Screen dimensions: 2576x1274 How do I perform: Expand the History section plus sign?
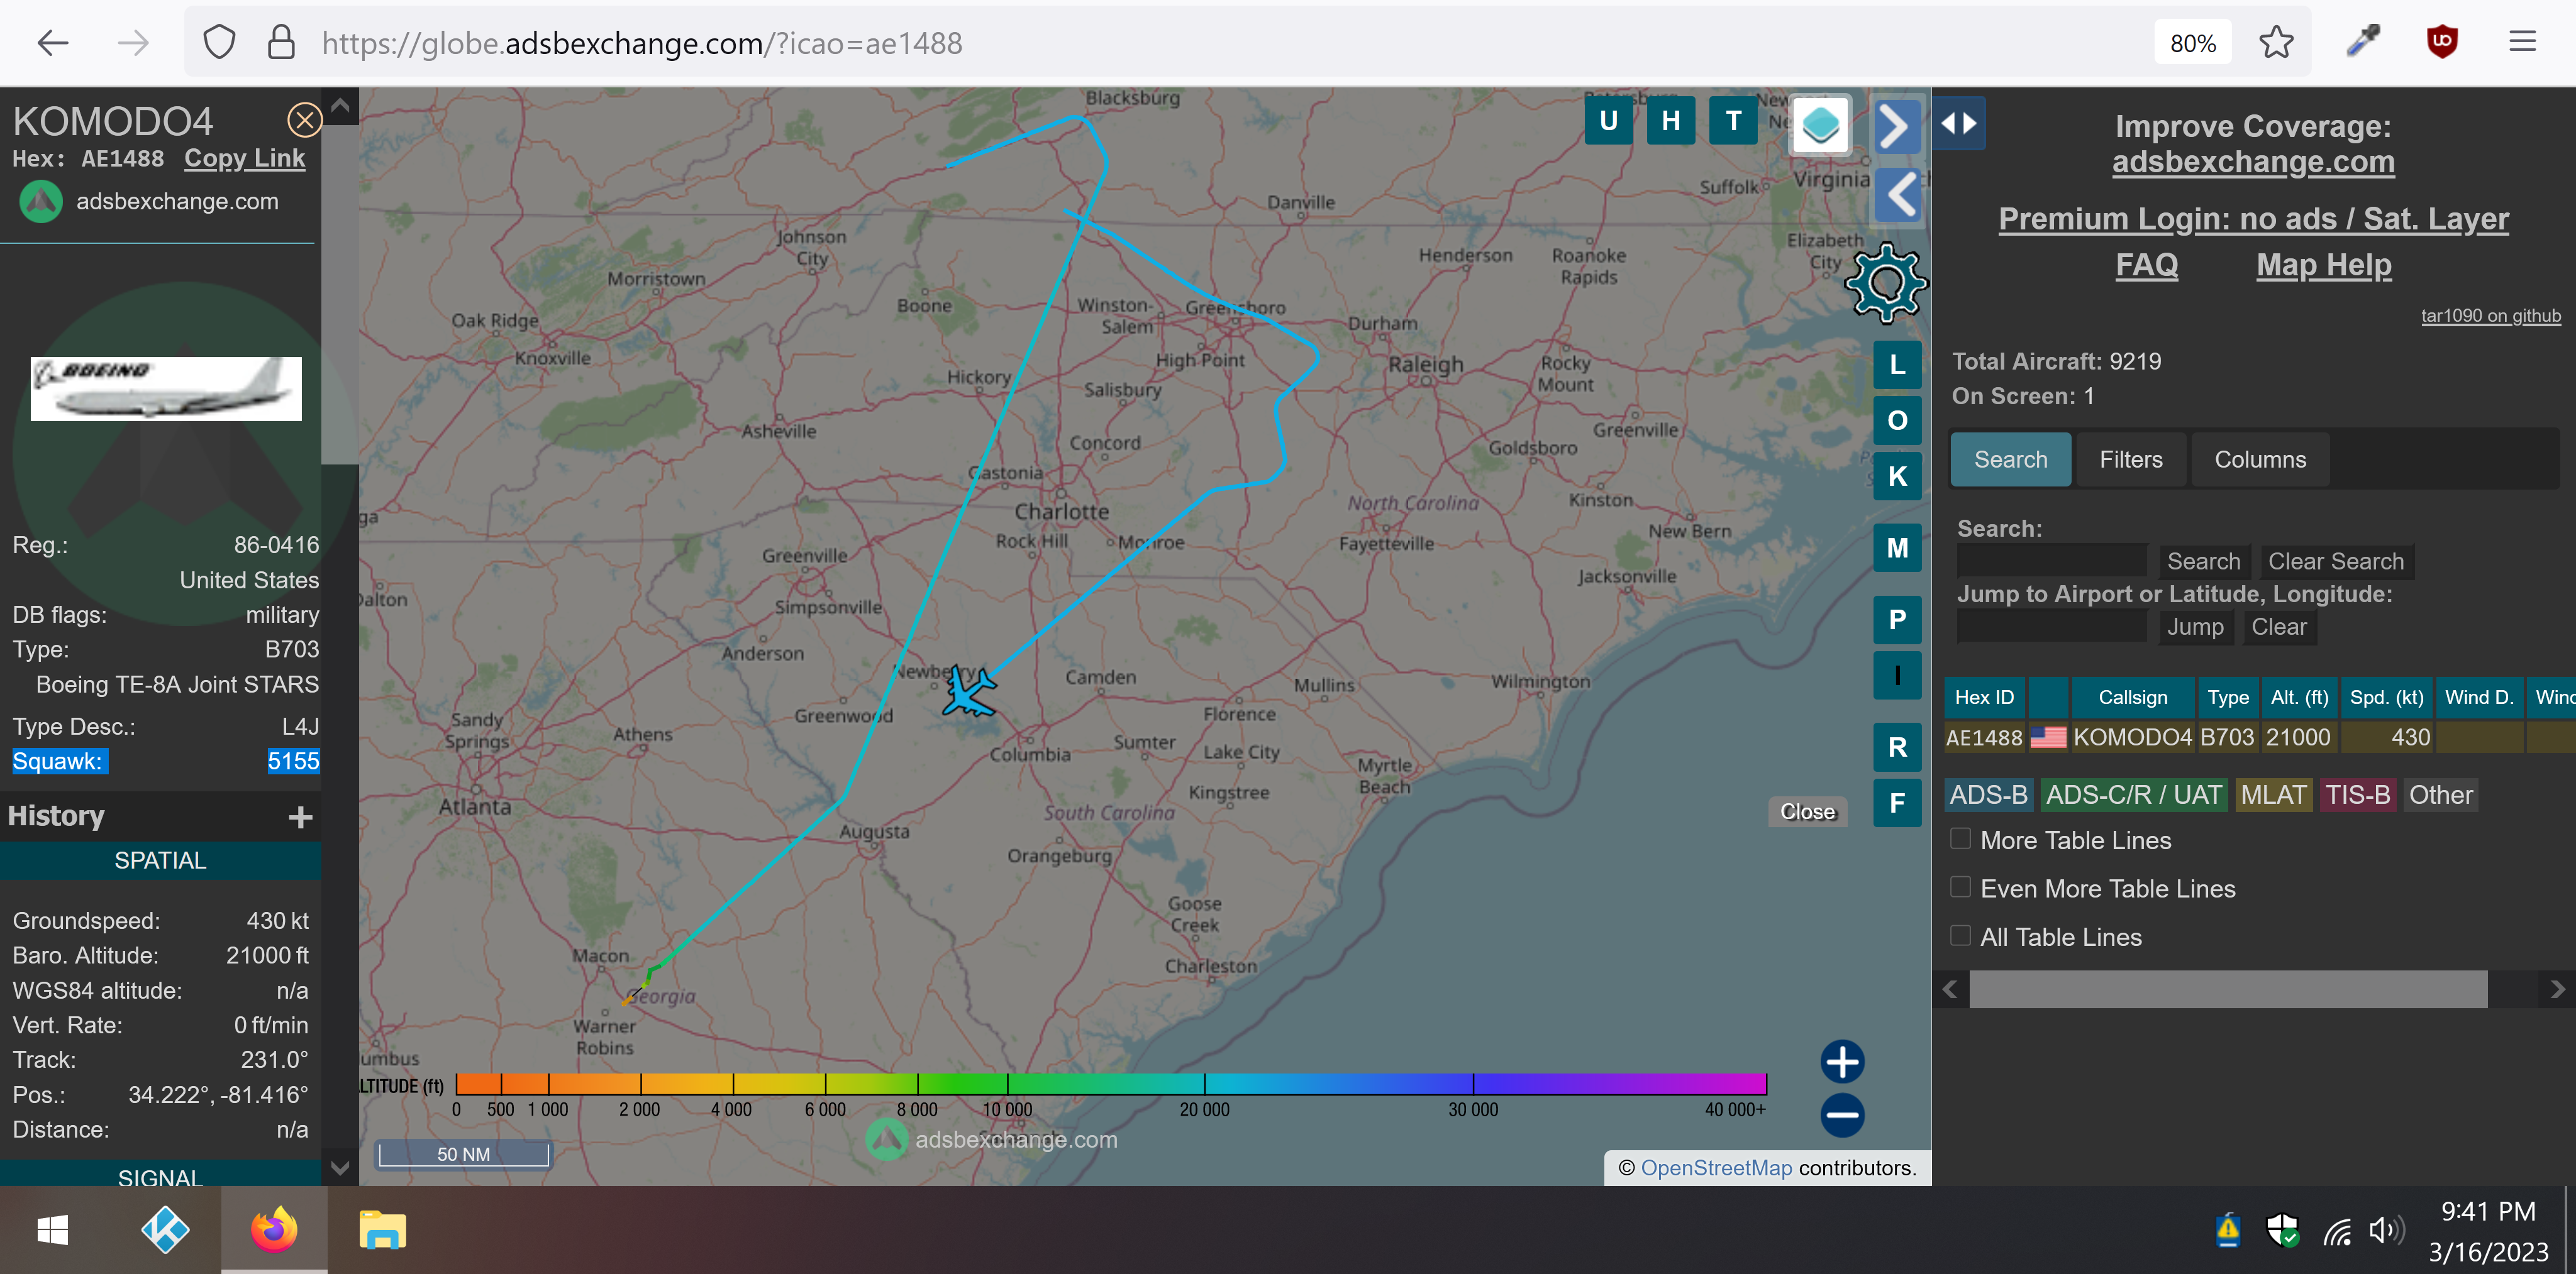pyautogui.click(x=300, y=817)
